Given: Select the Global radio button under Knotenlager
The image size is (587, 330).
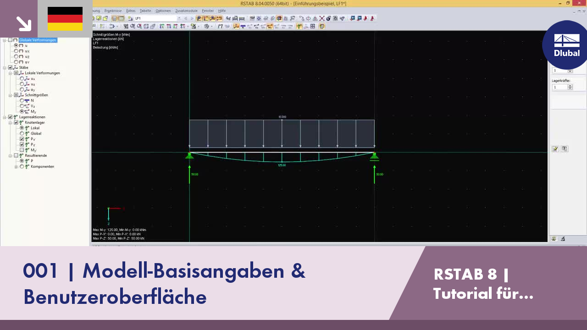Looking at the screenshot, I should click(22, 133).
